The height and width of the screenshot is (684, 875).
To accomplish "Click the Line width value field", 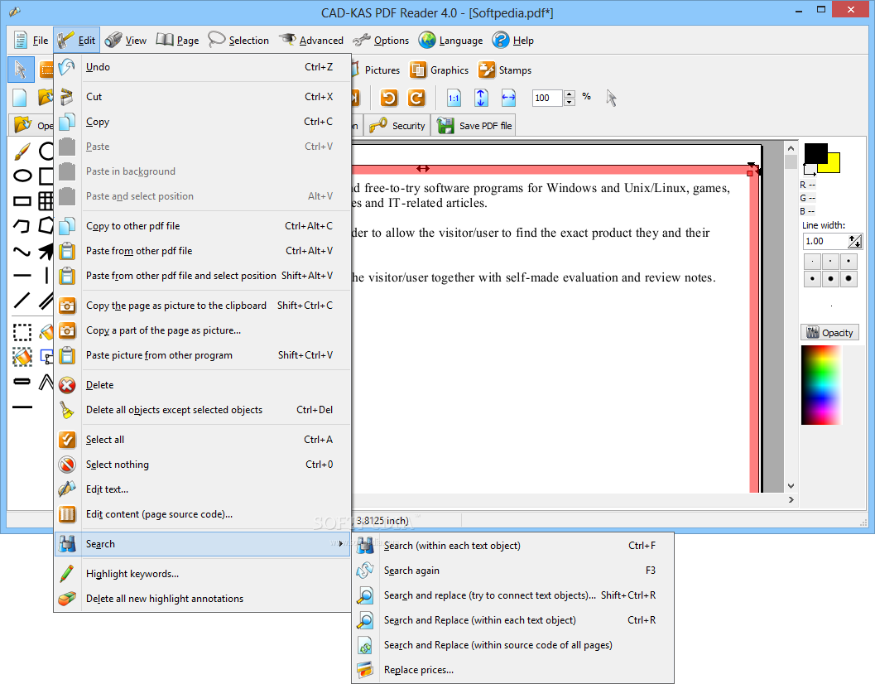I will pyautogui.click(x=825, y=241).
